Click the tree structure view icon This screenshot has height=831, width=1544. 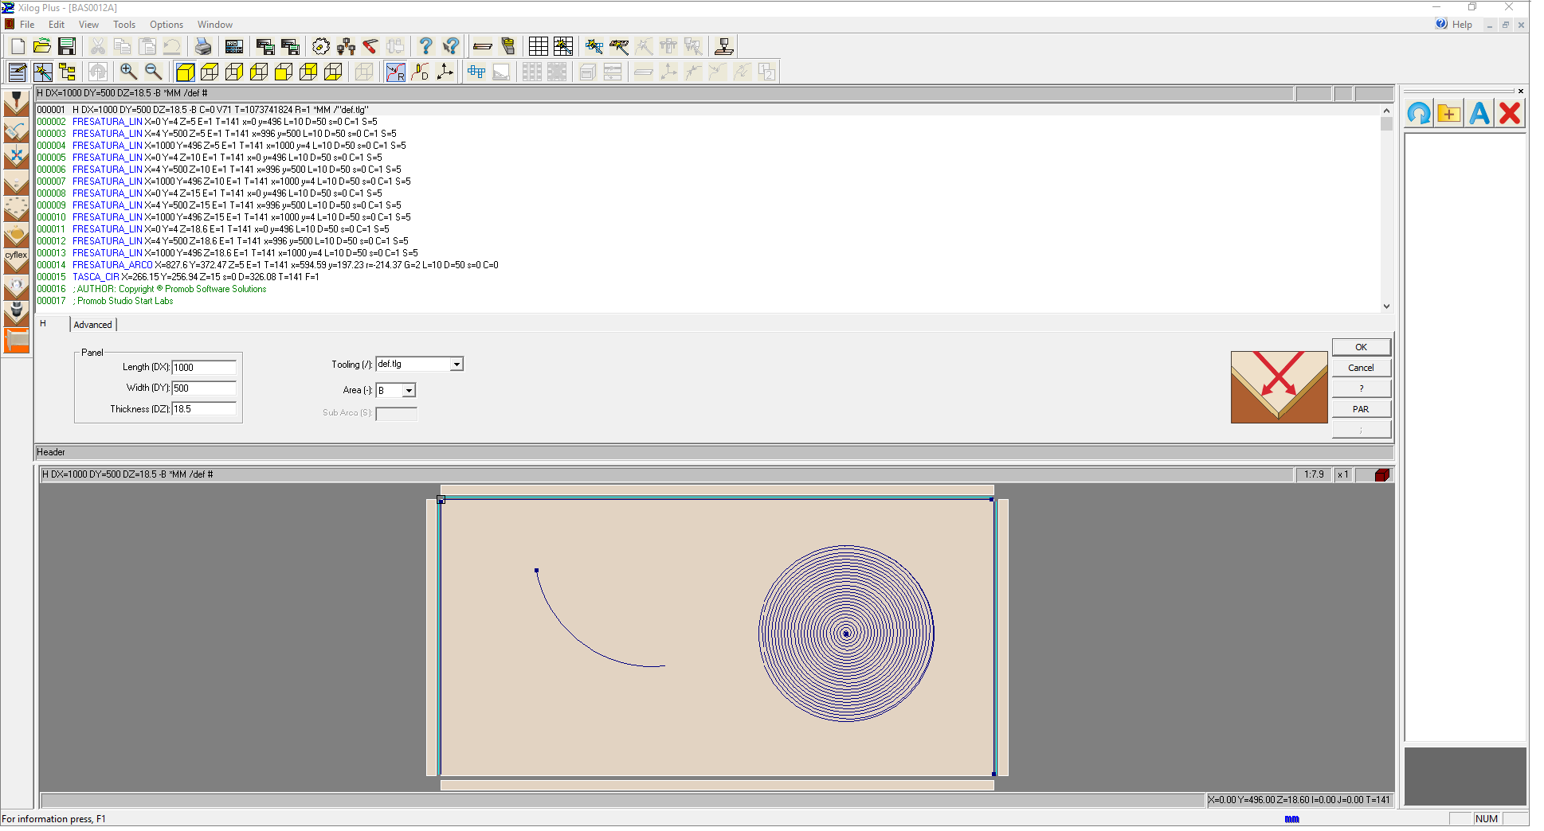point(68,72)
